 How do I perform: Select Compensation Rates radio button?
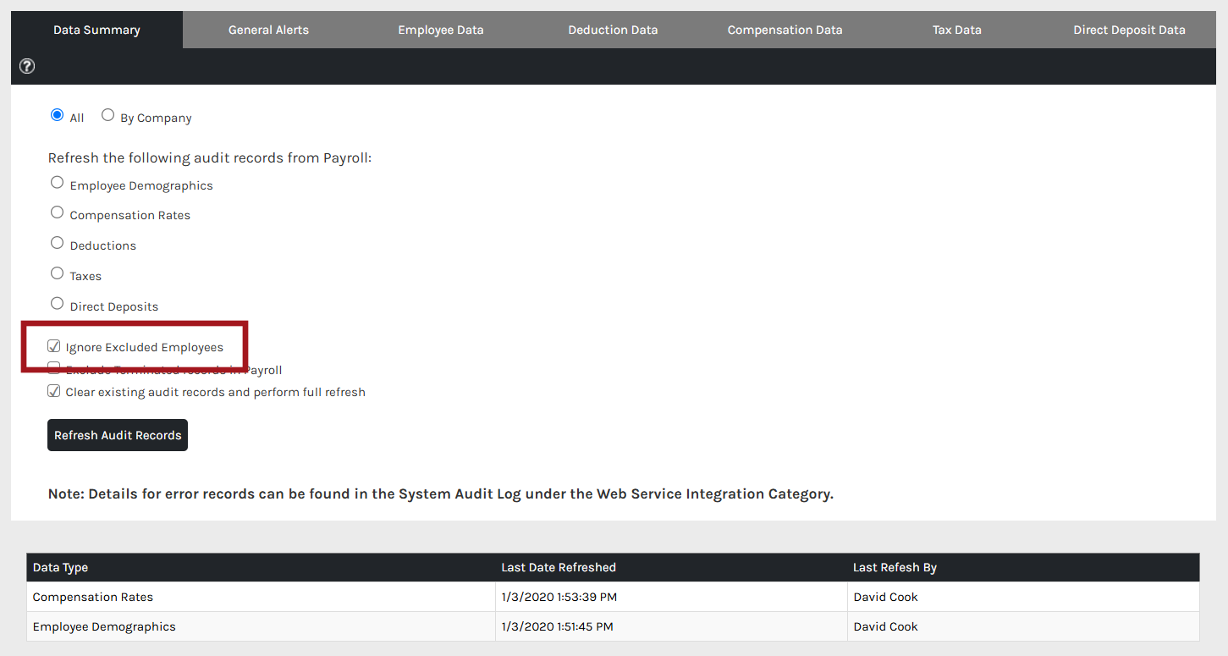tap(58, 212)
